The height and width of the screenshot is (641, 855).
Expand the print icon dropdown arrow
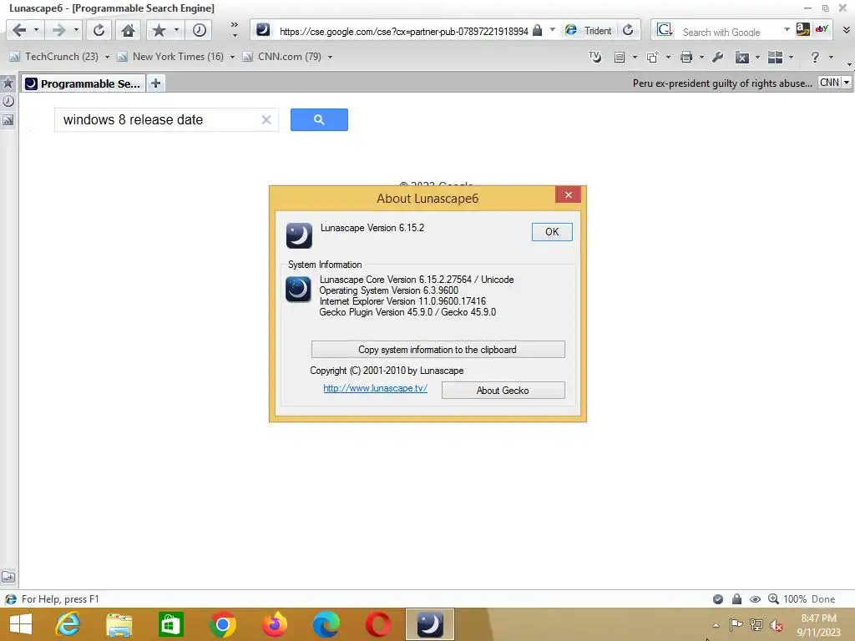(x=701, y=58)
